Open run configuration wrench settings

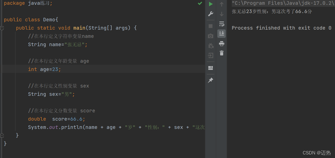[x=211, y=14]
